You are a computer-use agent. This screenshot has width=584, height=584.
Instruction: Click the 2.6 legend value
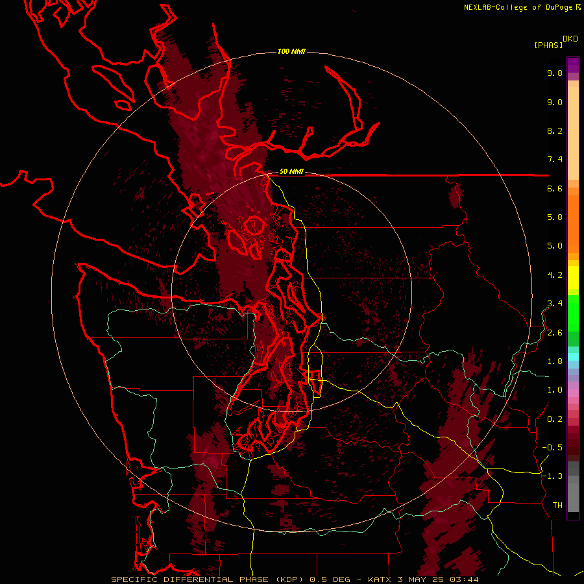point(555,333)
